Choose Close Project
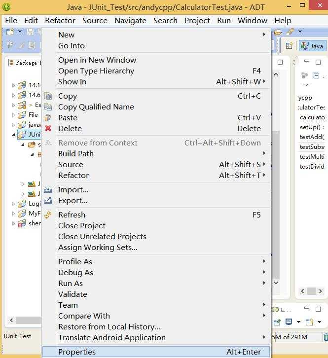 coord(156,225)
